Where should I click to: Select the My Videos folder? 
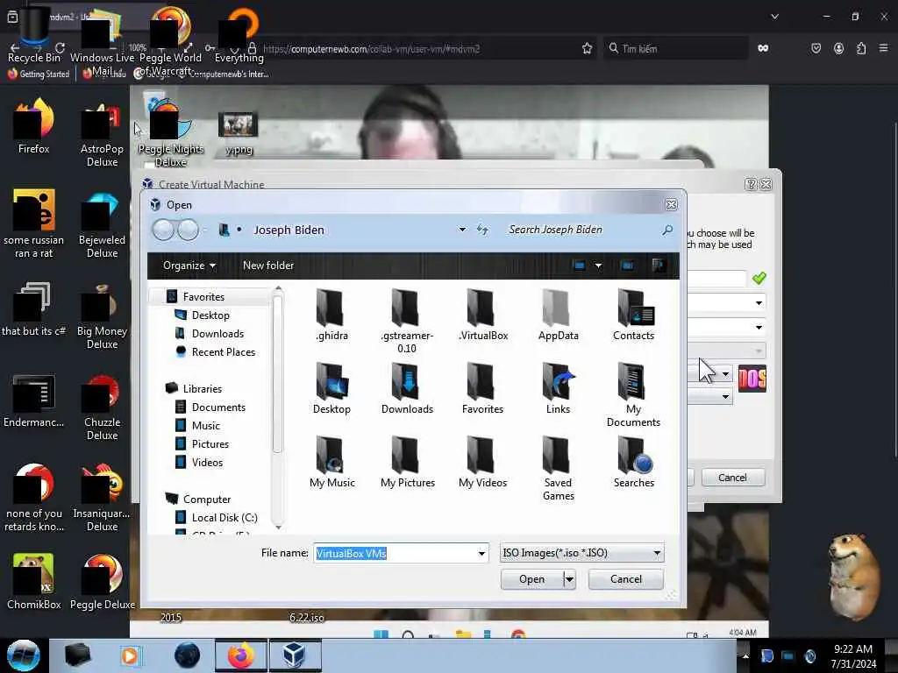click(x=483, y=462)
